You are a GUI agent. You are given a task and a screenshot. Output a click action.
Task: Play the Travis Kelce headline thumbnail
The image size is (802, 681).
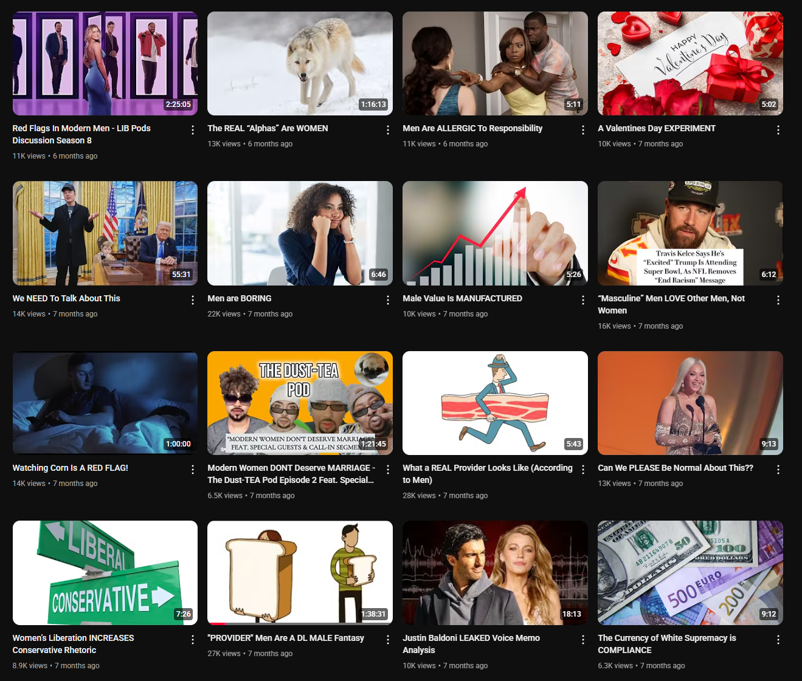(x=690, y=233)
